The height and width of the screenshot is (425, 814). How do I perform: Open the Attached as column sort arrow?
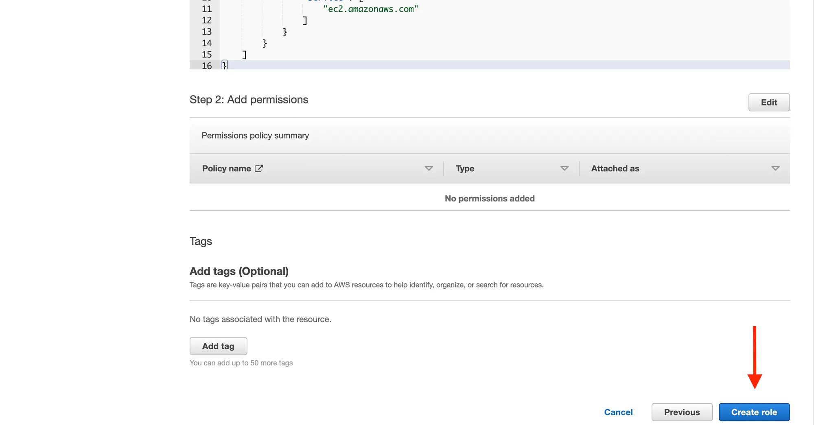click(775, 169)
